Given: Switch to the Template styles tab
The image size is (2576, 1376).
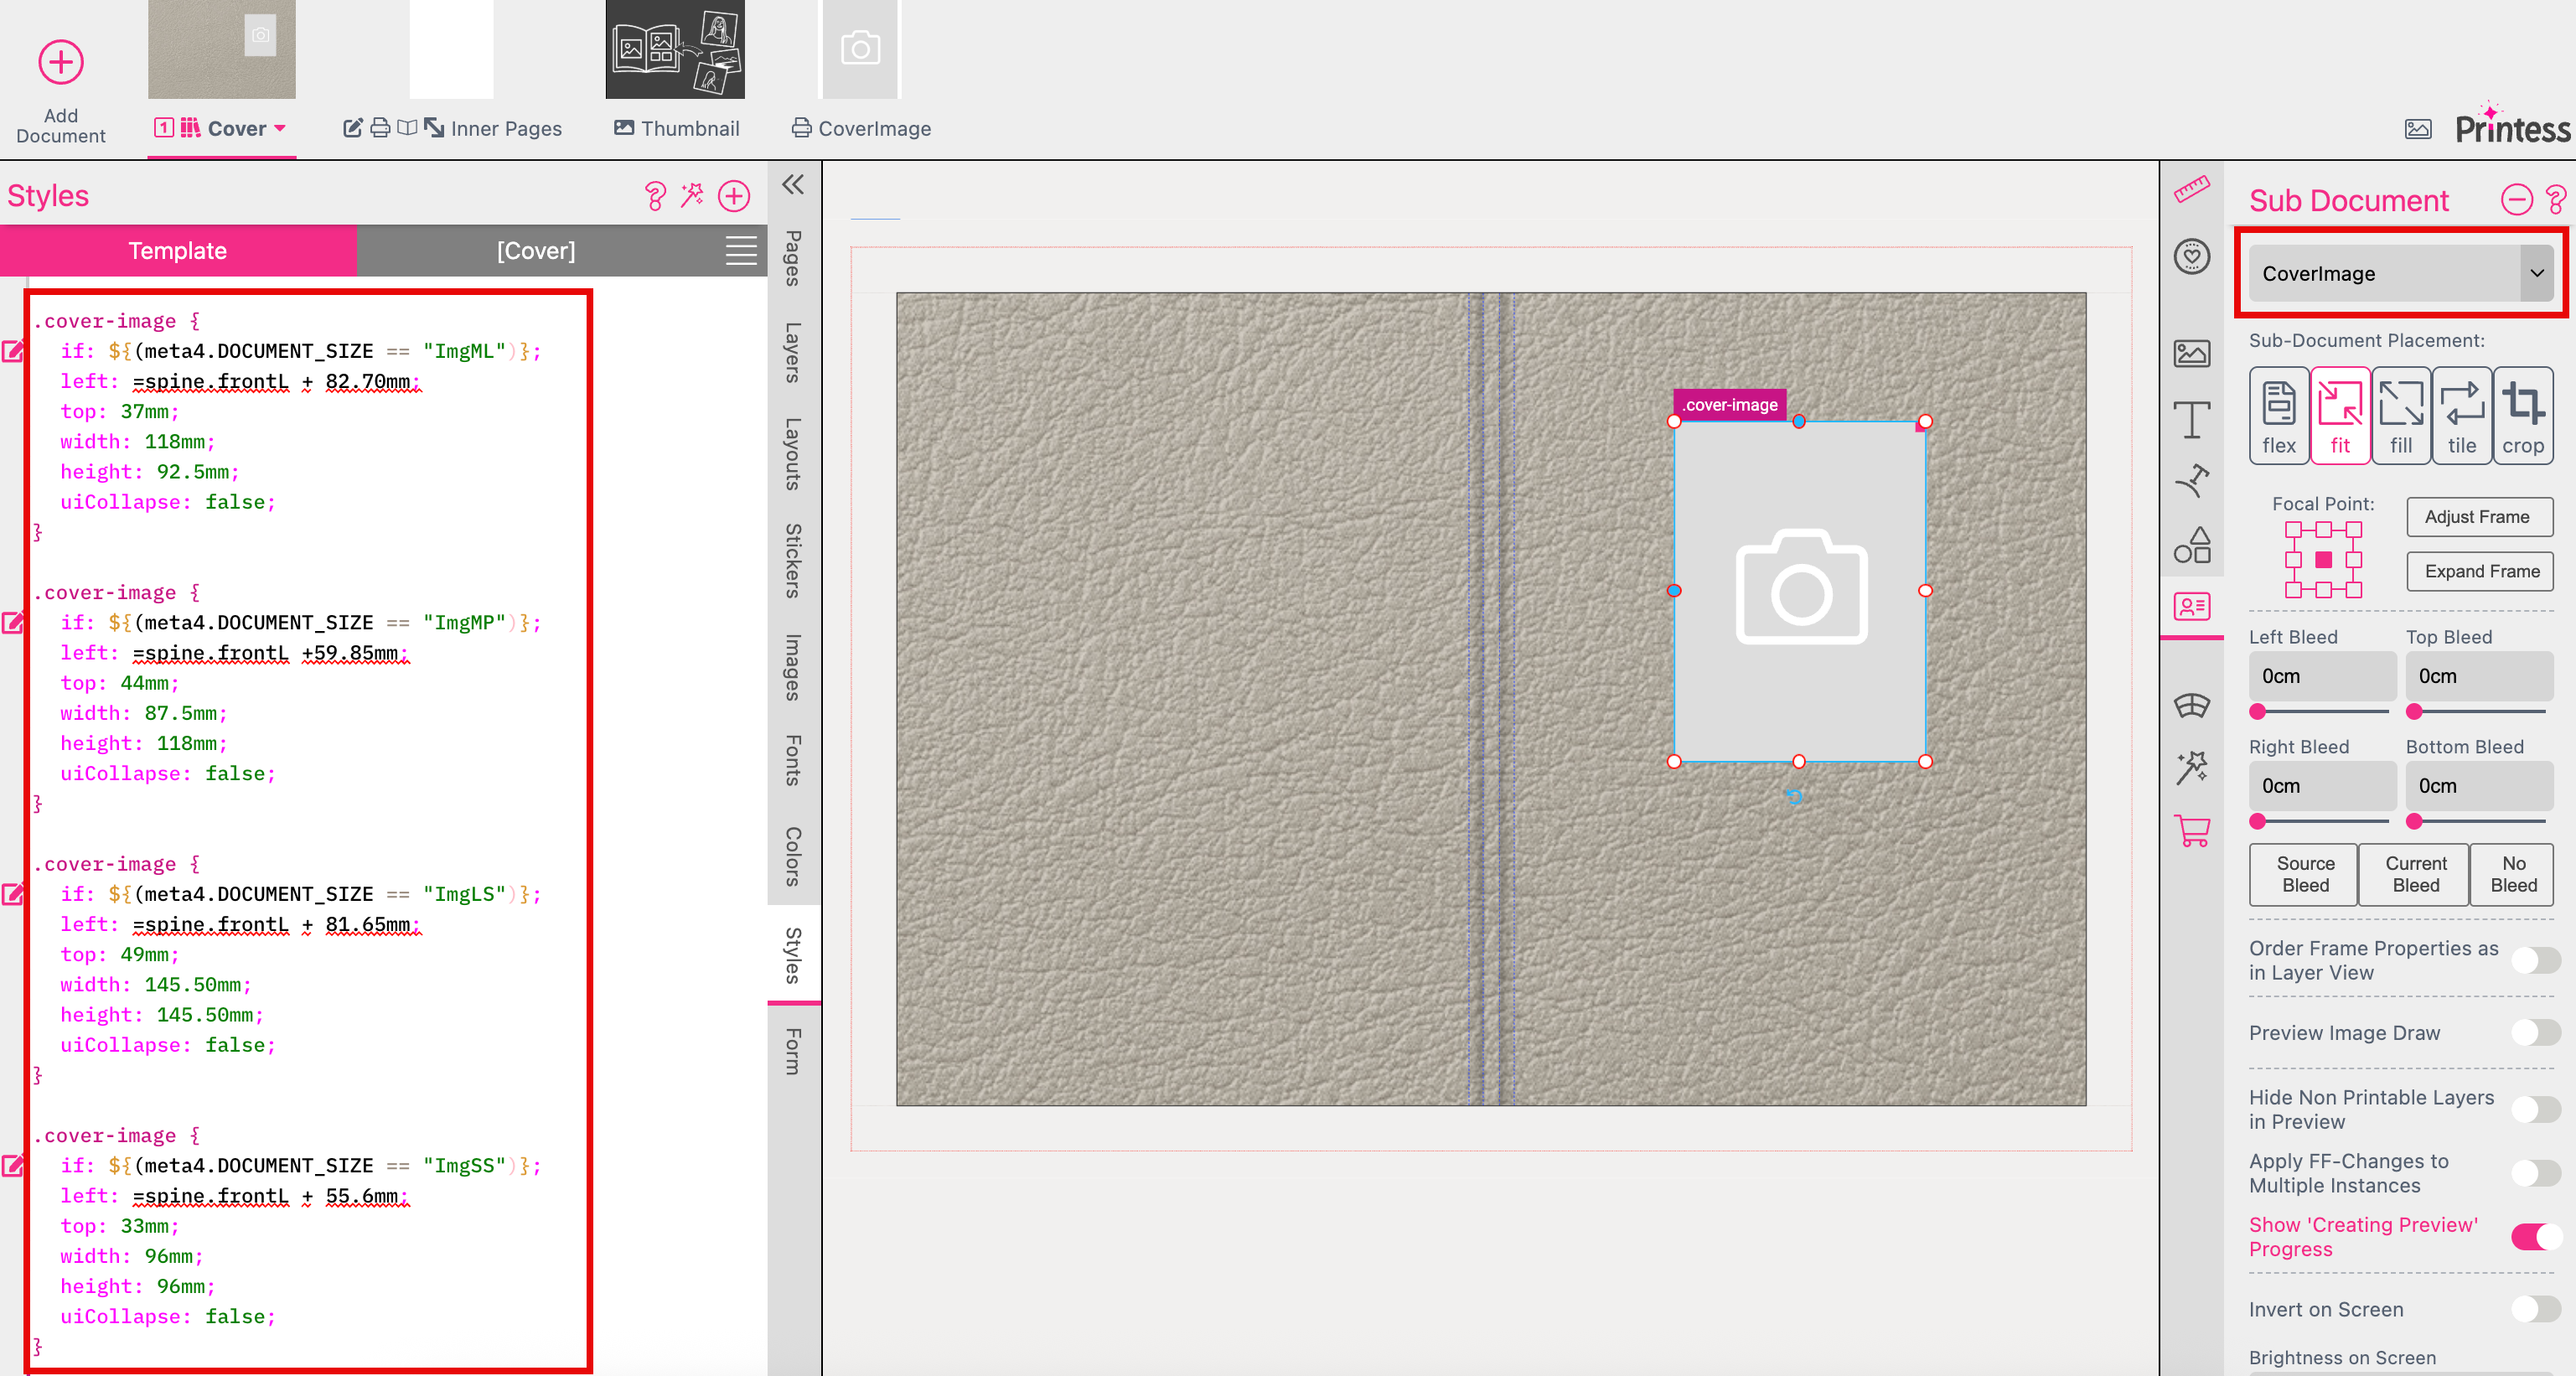Looking at the screenshot, I should pos(178,251).
